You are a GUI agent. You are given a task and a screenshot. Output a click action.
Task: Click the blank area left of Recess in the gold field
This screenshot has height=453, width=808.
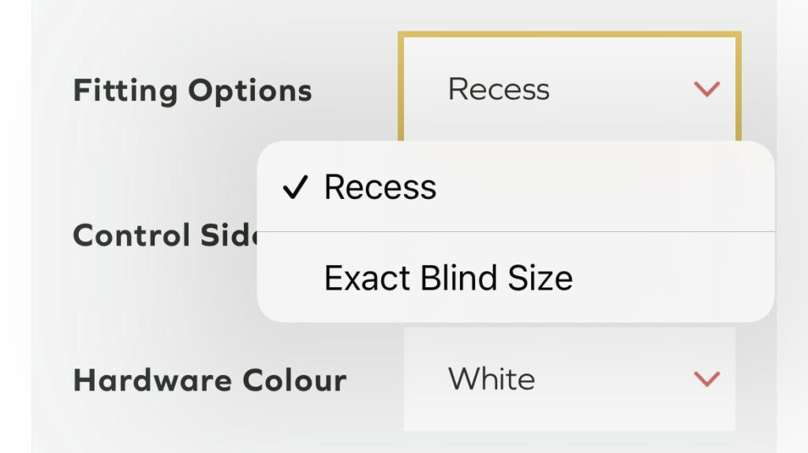click(x=425, y=89)
